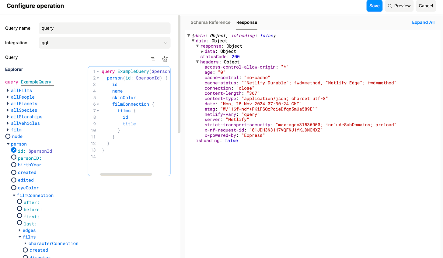Screen dimensions: 443x258
Task: Fold filmConnection block on line 6
Action: 98,104
